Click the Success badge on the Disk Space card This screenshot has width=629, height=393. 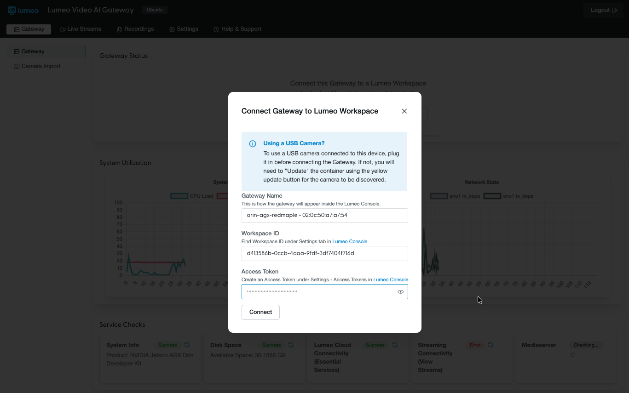(x=271, y=345)
